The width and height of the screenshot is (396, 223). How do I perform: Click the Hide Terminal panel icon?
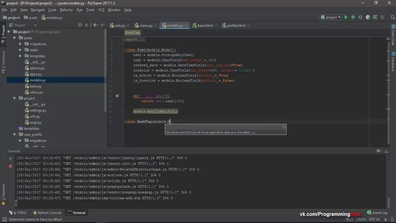point(386,151)
